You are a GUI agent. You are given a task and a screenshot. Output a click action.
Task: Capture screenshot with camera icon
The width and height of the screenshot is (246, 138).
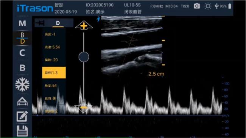coord(197,6)
